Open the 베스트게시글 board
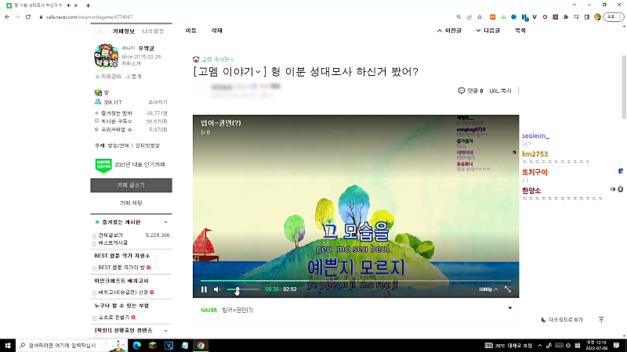Viewport: 627px width, 352px height. click(113, 242)
